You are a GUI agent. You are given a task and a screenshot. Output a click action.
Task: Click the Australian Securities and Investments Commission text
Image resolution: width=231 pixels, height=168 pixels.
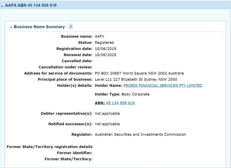(x=140, y=134)
